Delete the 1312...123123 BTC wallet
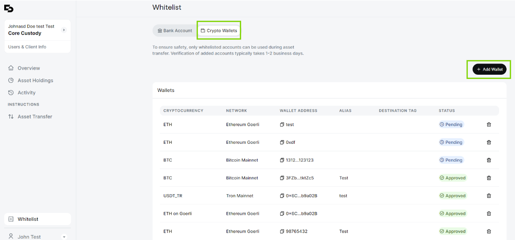This screenshot has height=240, width=515. click(x=489, y=160)
